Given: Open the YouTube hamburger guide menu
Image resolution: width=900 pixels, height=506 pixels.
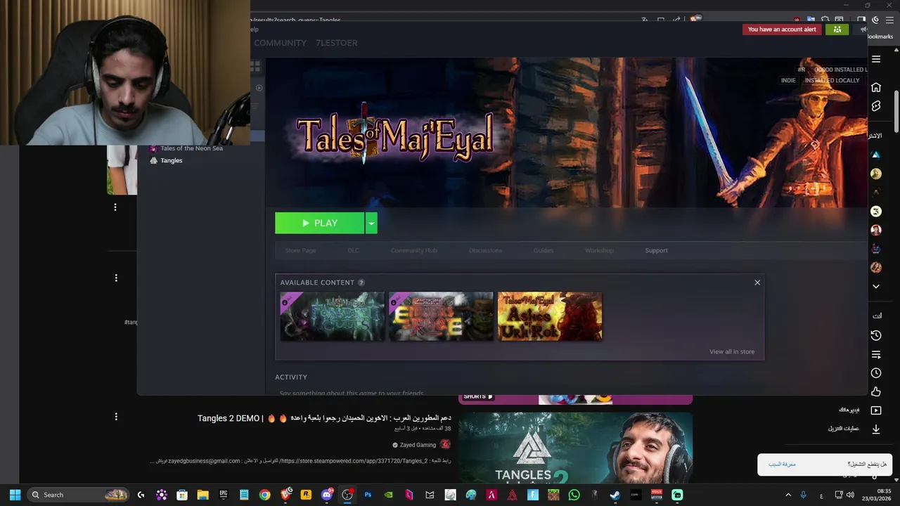Looking at the screenshot, I should point(876,59).
